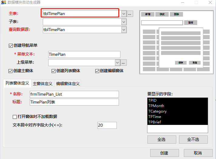Select TCategory in the field list

tap(177, 111)
